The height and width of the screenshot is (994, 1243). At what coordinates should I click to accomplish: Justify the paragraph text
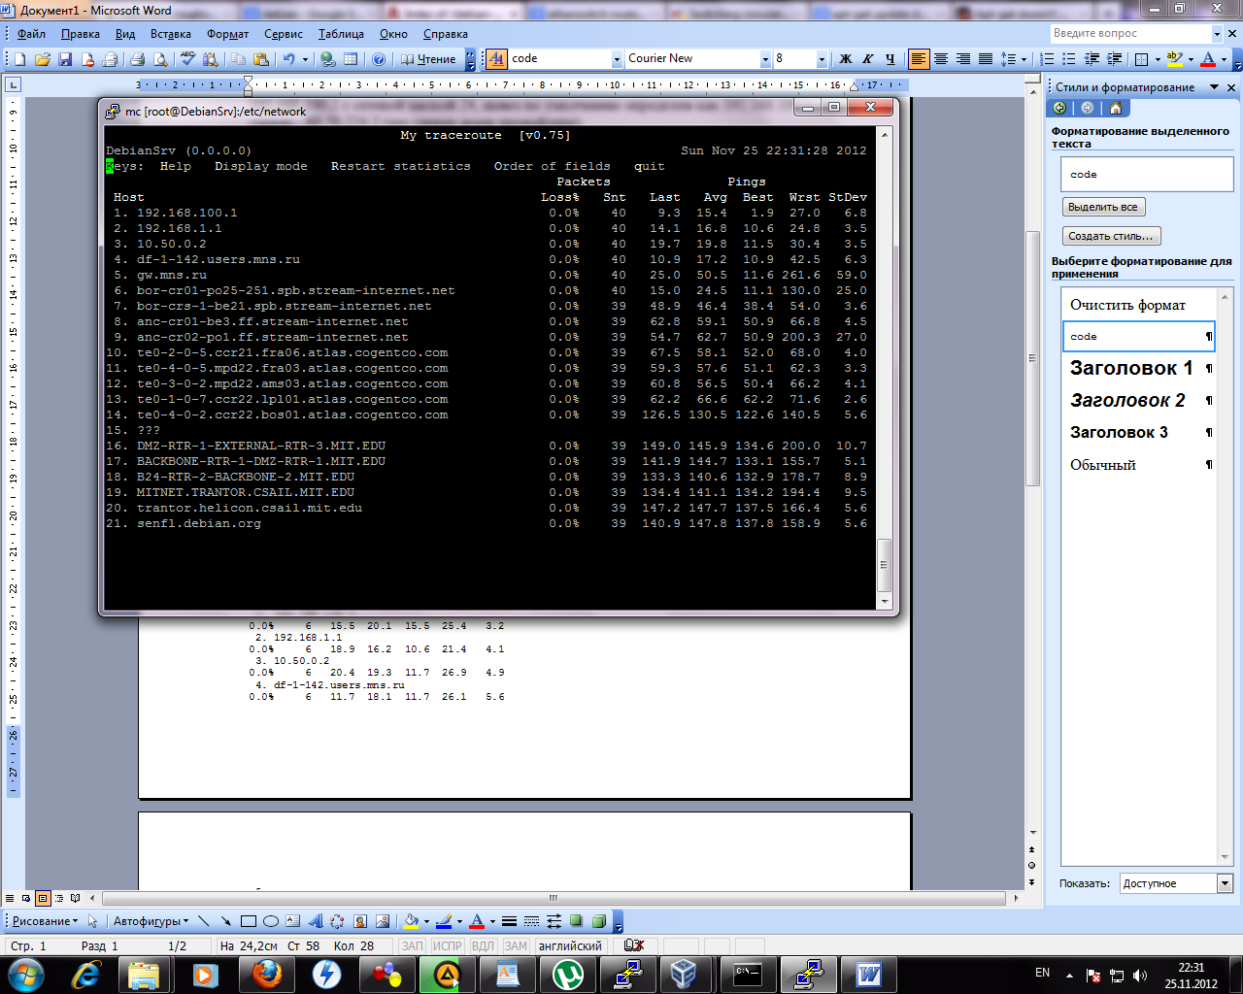pyautogui.click(x=986, y=59)
